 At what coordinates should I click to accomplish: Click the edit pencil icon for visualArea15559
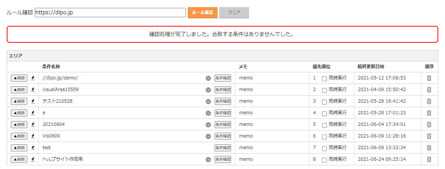(33, 90)
